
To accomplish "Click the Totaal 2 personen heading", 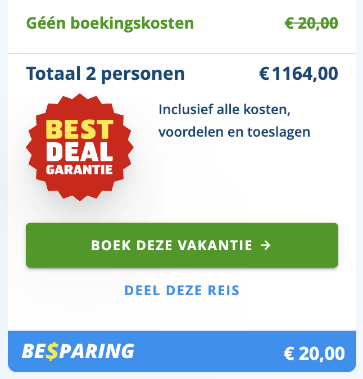I will pyautogui.click(x=106, y=74).
